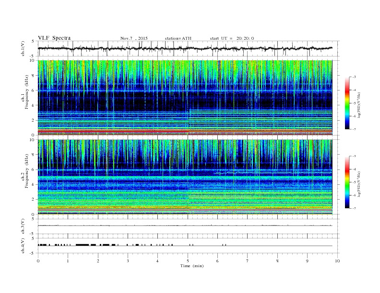The height and width of the screenshot is (293, 380).
Task: Click the "8" kHz tick of ch.2 spectrogram
Action: click(x=33, y=155)
